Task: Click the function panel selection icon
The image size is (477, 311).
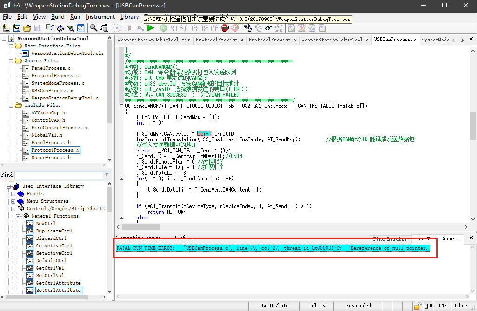Action: pos(60,28)
